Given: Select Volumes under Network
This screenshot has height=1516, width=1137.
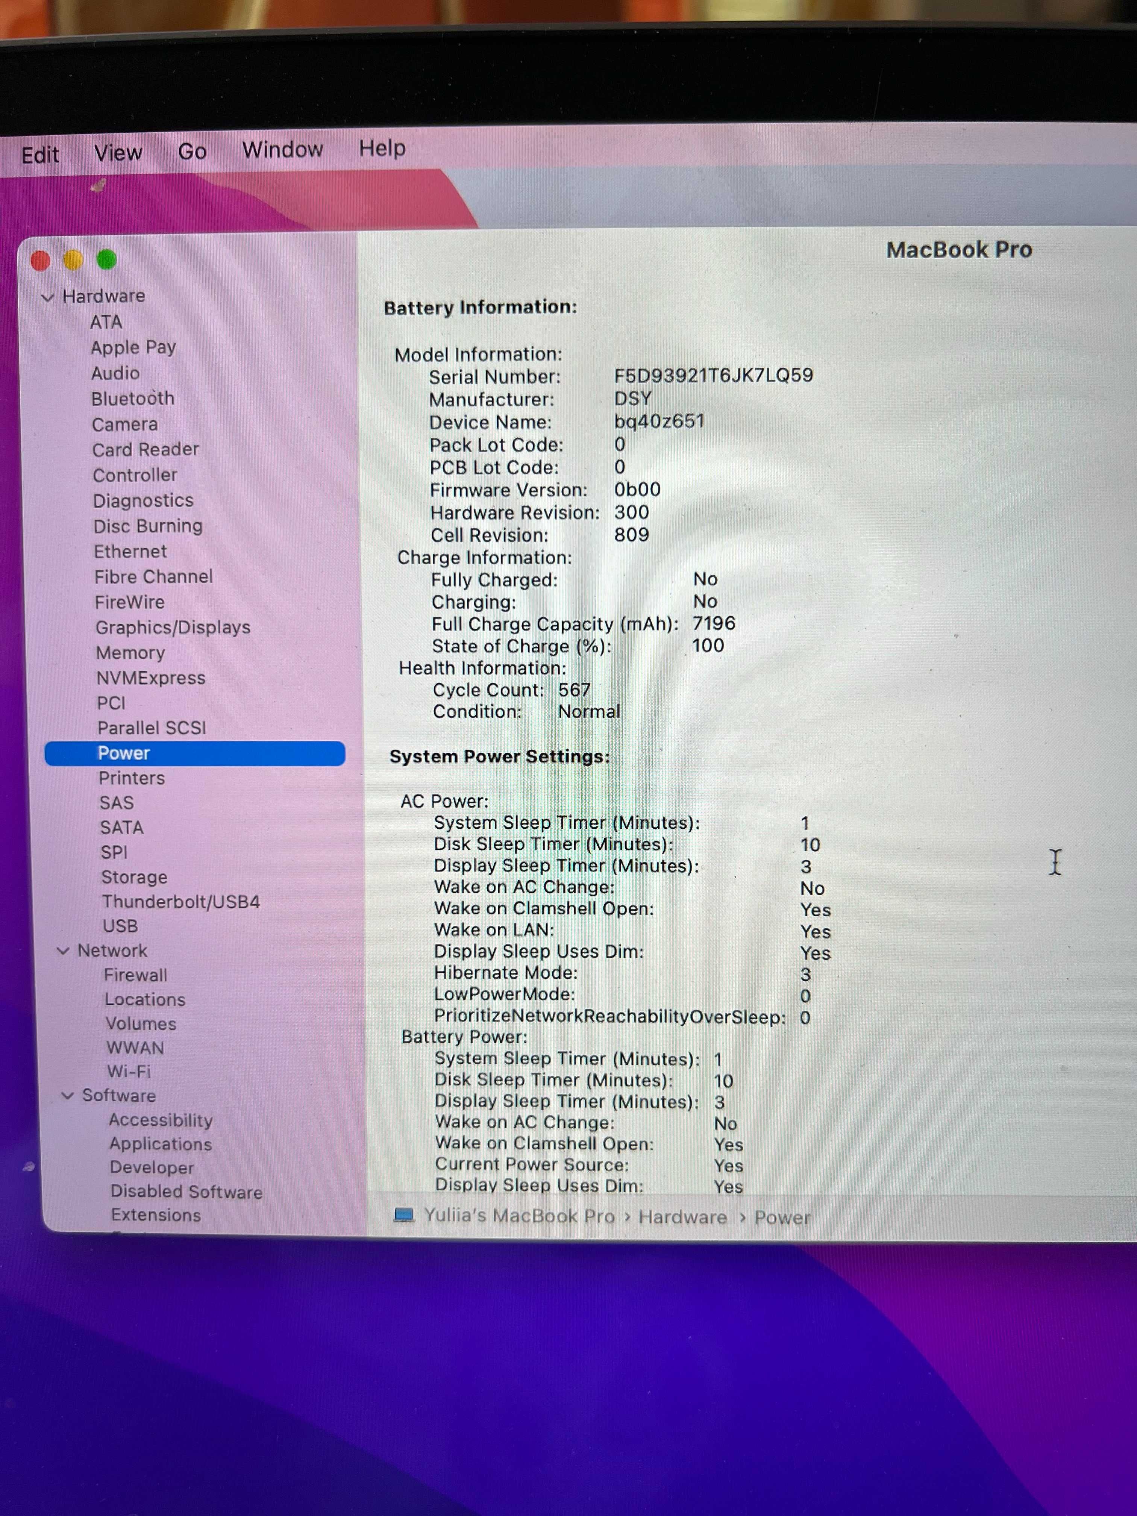Looking at the screenshot, I should point(141,1023).
